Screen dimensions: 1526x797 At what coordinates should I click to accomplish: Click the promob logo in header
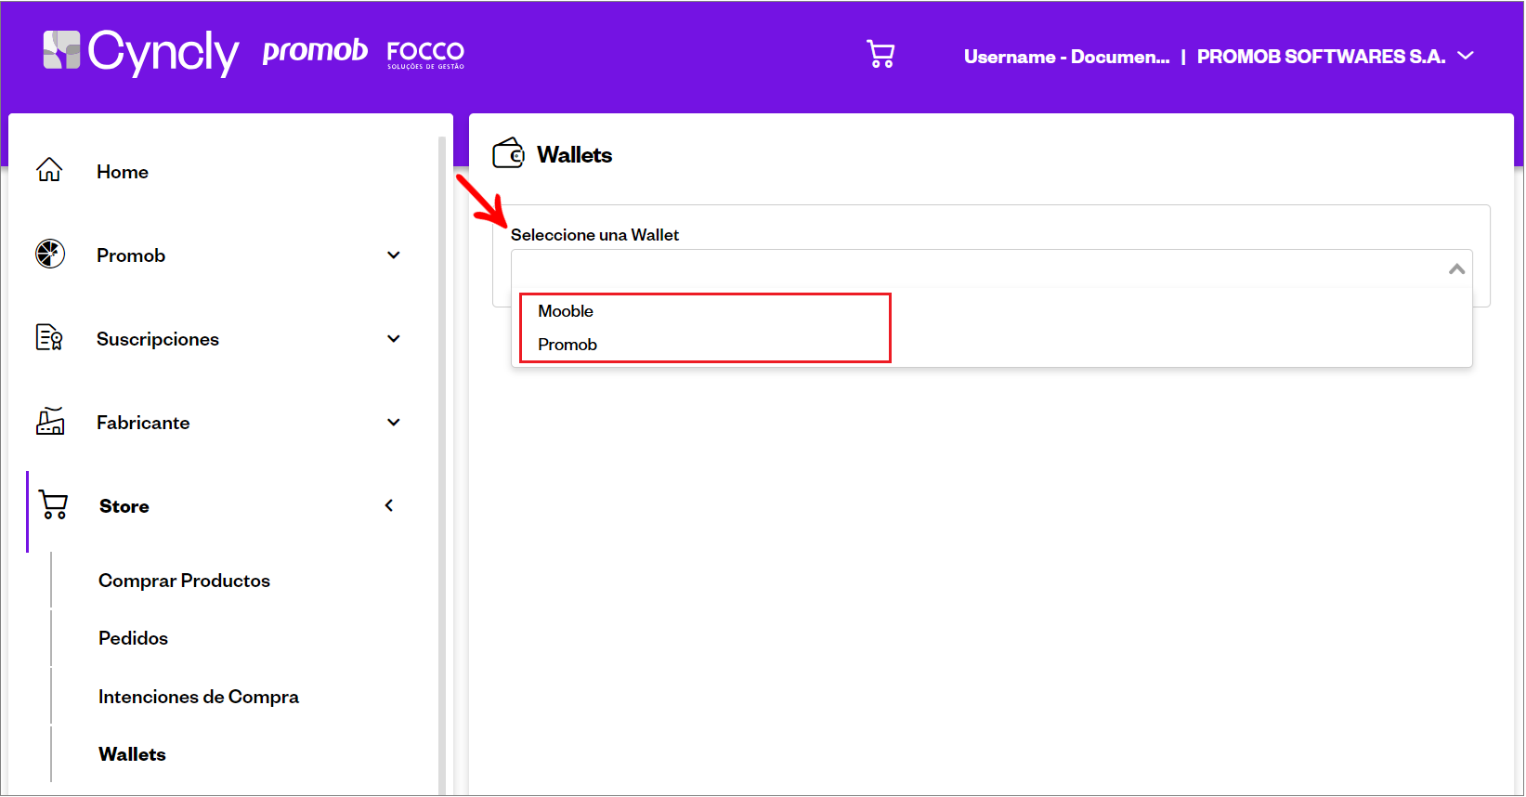point(315,51)
